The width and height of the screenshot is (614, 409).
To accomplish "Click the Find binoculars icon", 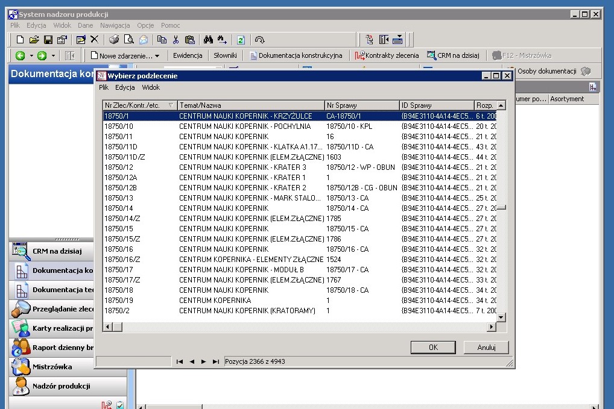I will pyautogui.click(x=208, y=40).
